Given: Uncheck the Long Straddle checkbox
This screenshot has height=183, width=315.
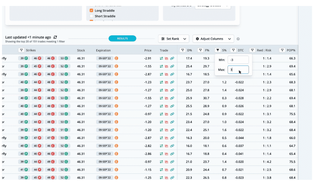Looking at the screenshot, I should click(91, 11).
